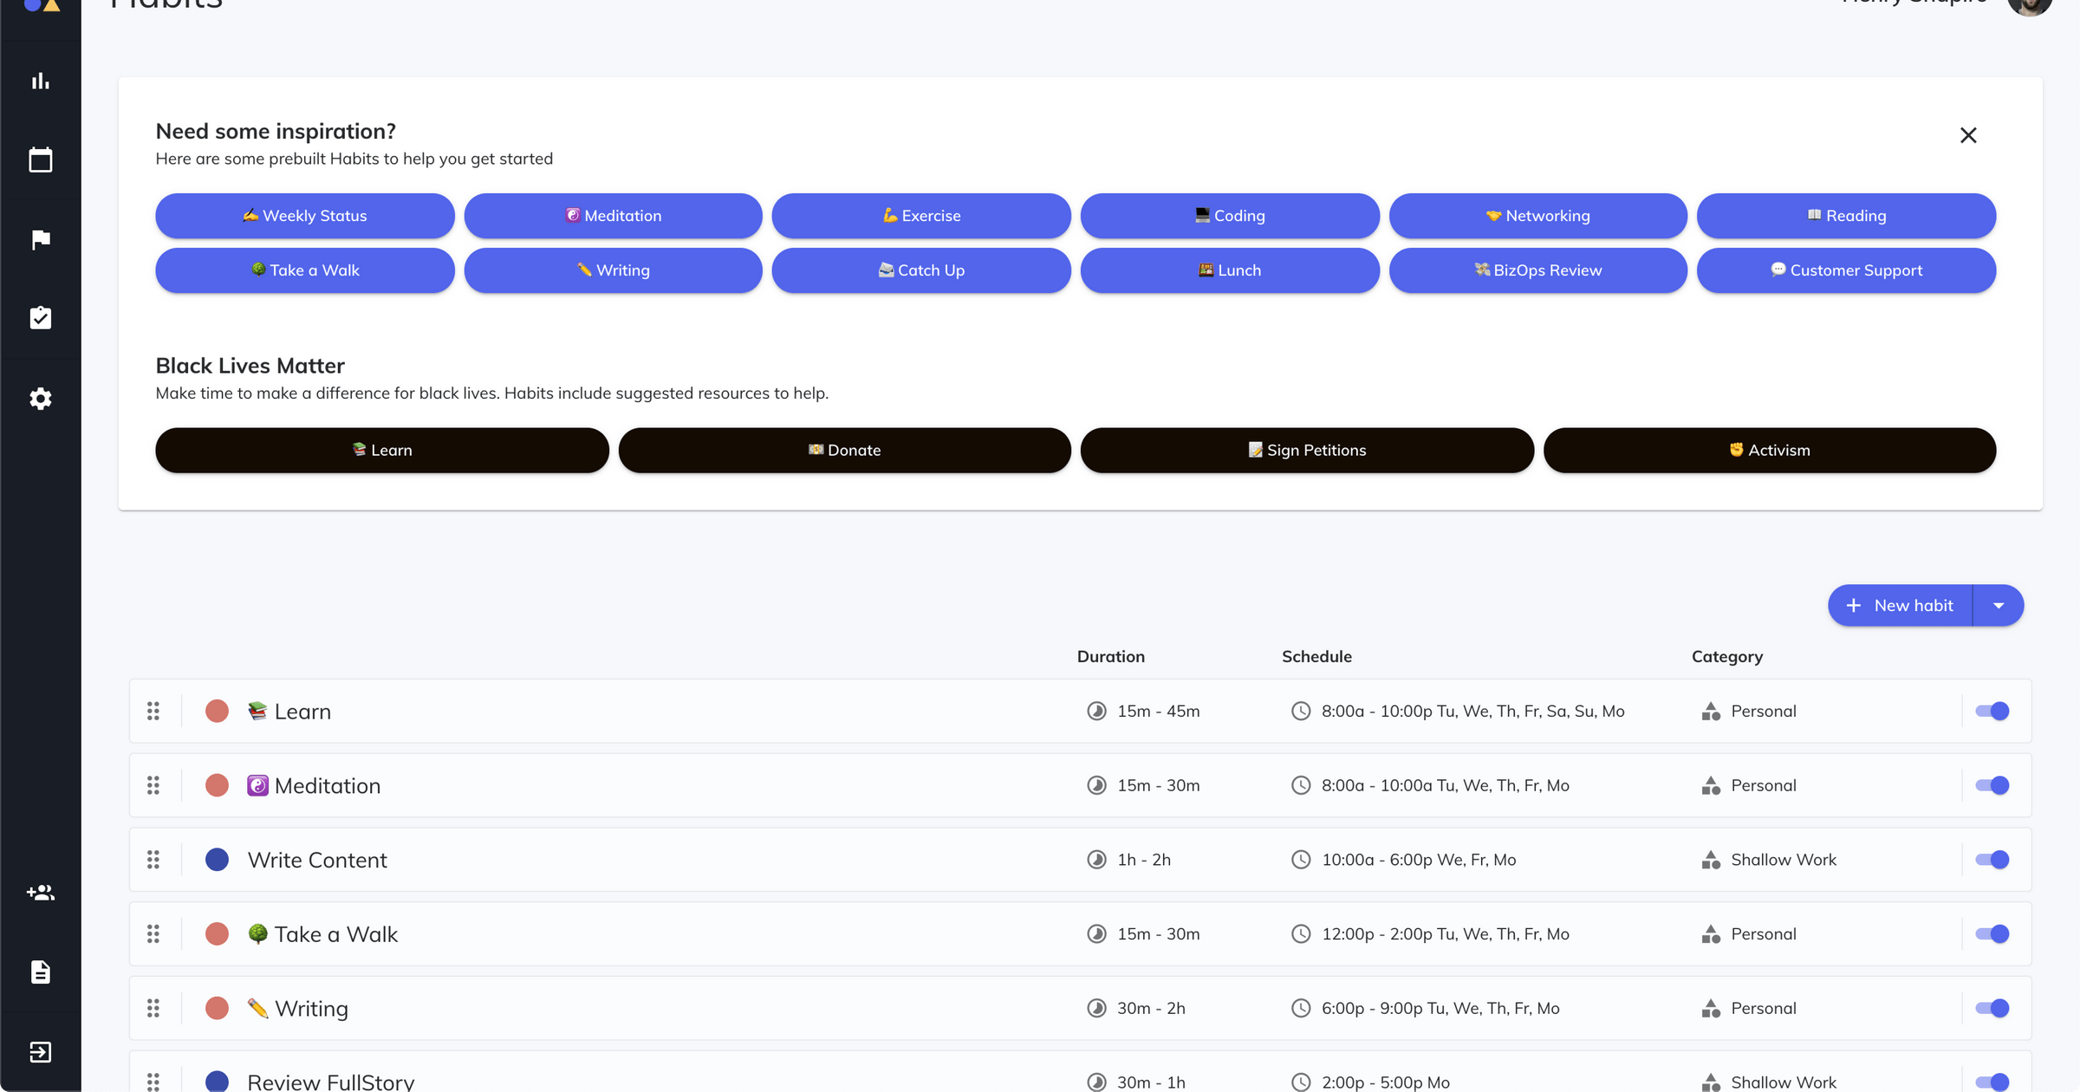This screenshot has height=1092, width=2080.
Task: Click the logout icon at sidebar bottom
Action: (x=41, y=1052)
